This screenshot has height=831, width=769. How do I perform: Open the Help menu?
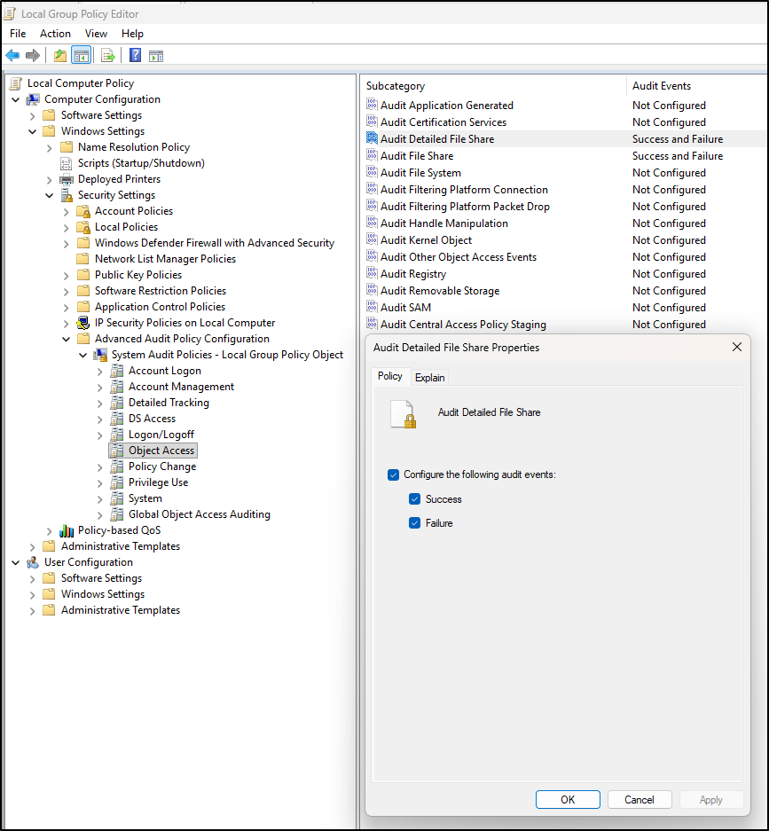(x=132, y=34)
